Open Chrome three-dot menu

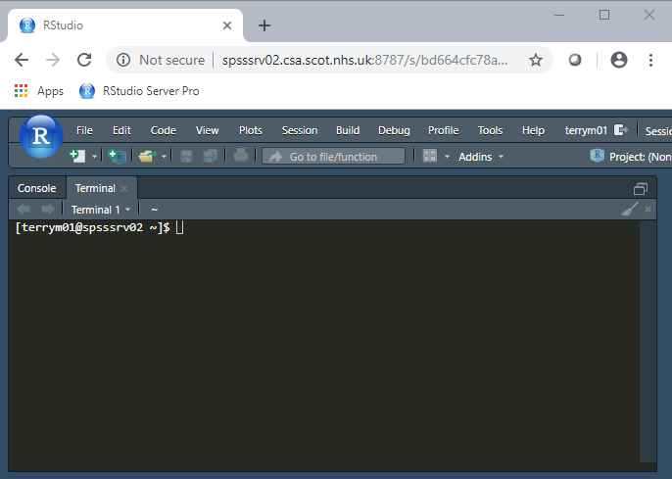pos(650,60)
